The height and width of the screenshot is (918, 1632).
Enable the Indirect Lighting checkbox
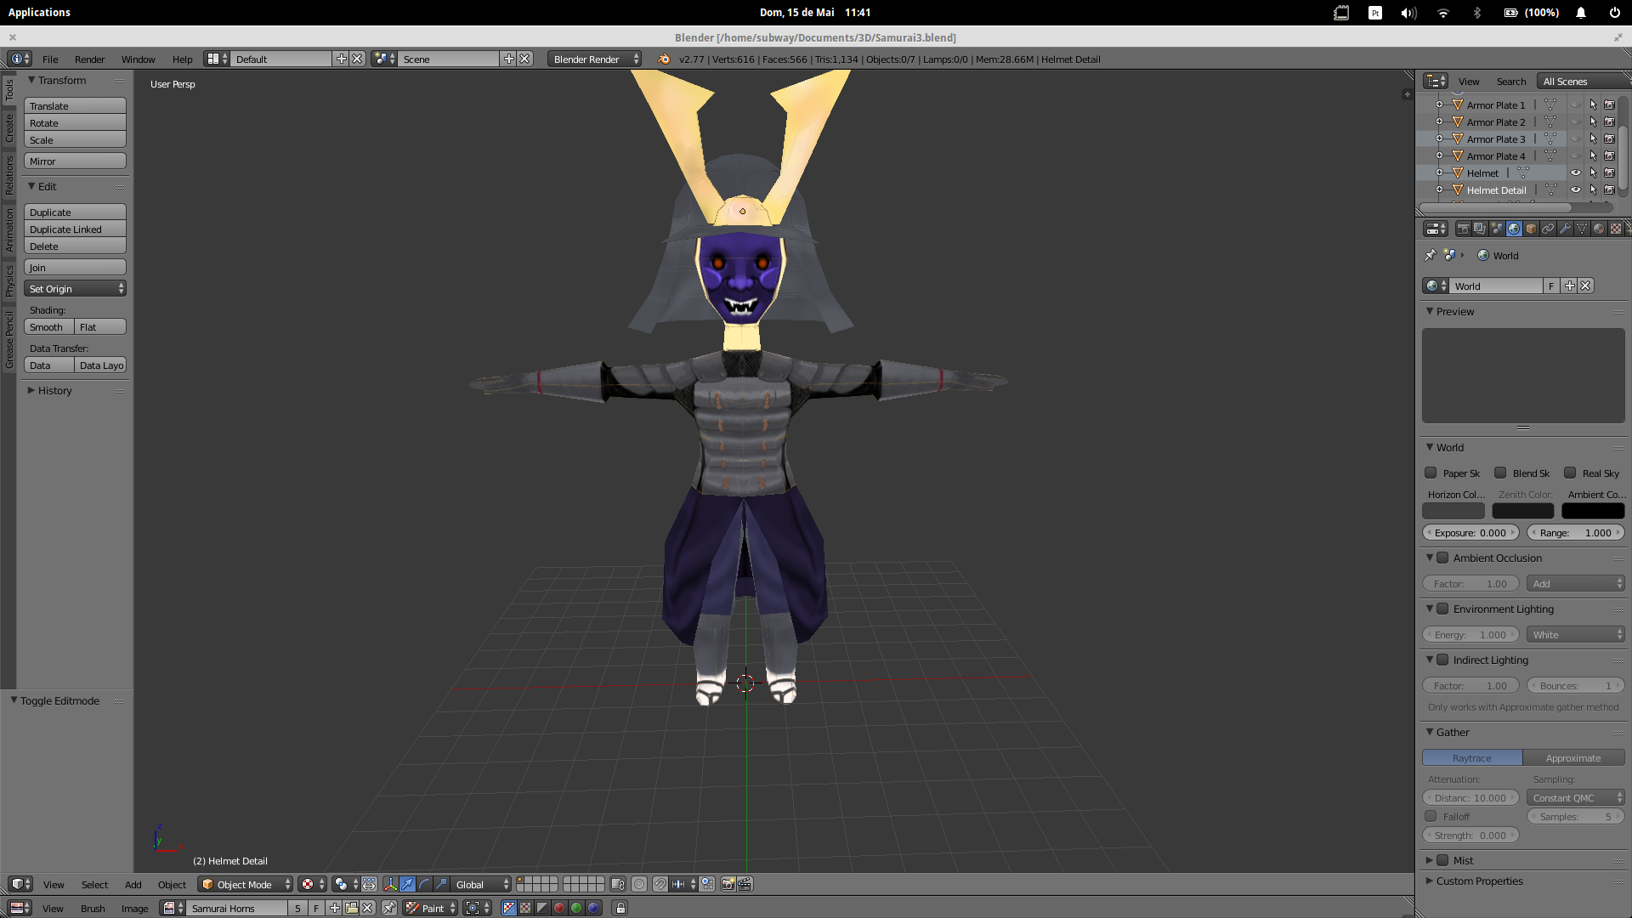point(1442,660)
